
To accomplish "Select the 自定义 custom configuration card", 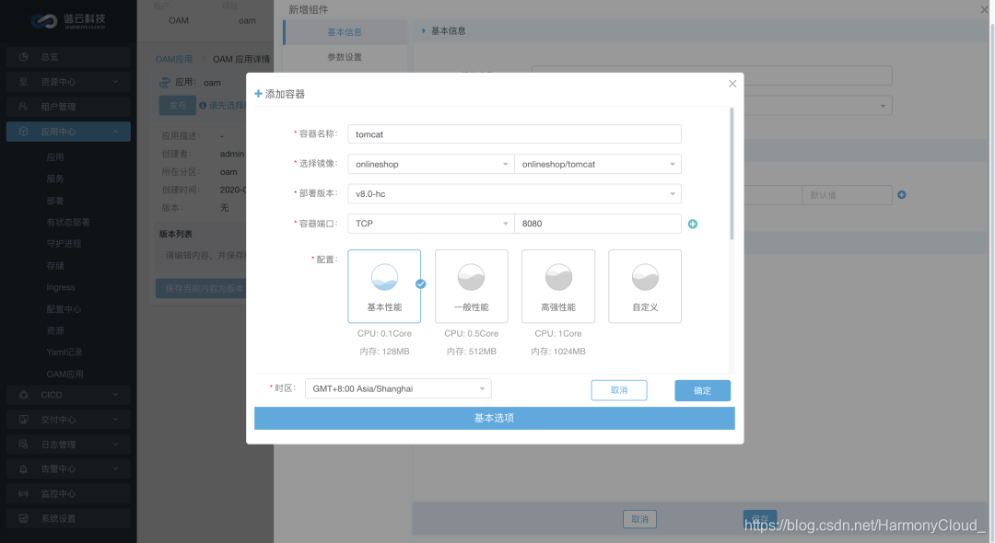I will coord(645,285).
